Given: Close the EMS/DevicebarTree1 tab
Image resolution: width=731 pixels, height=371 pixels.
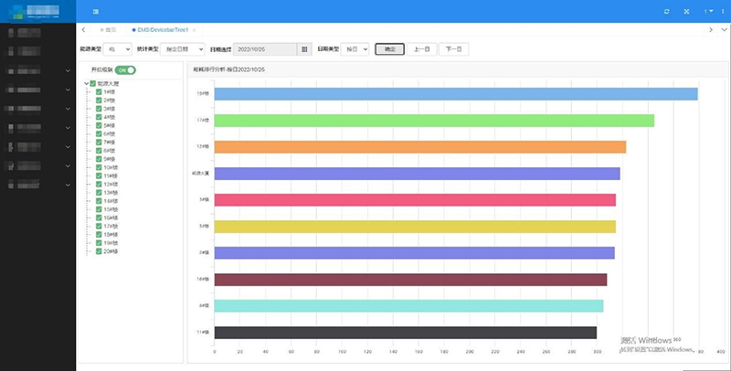Looking at the screenshot, I should point(194,30).
